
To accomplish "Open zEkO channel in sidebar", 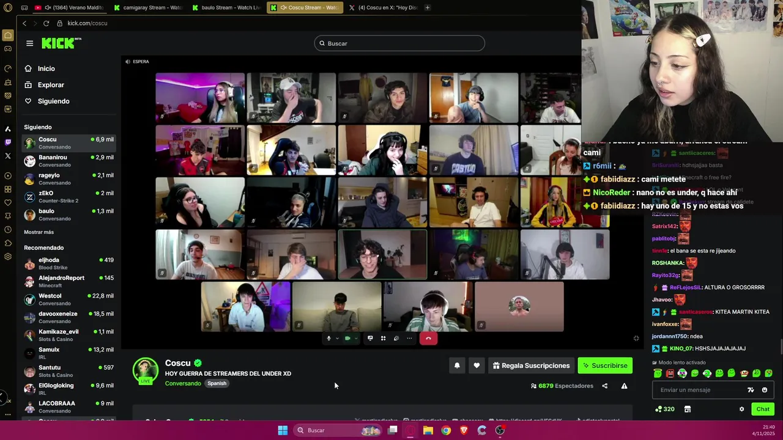I will click(x=69, y=197).
